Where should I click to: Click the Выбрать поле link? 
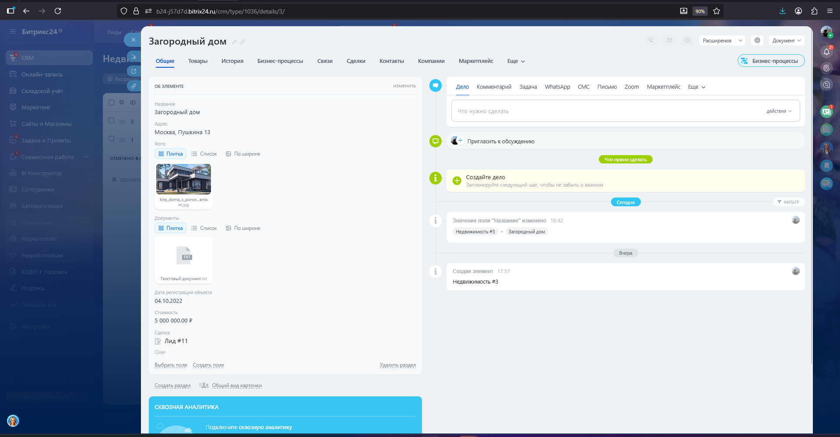[171, 365]
